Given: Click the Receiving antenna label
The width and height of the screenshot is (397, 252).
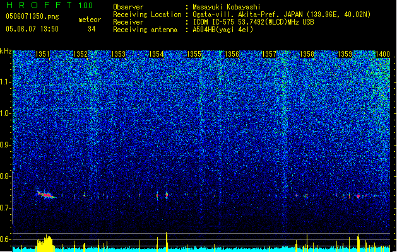Looking at the screenshot, I should coord(145,30).
